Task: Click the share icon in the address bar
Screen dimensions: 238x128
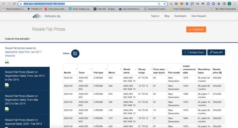Action: 159,4
